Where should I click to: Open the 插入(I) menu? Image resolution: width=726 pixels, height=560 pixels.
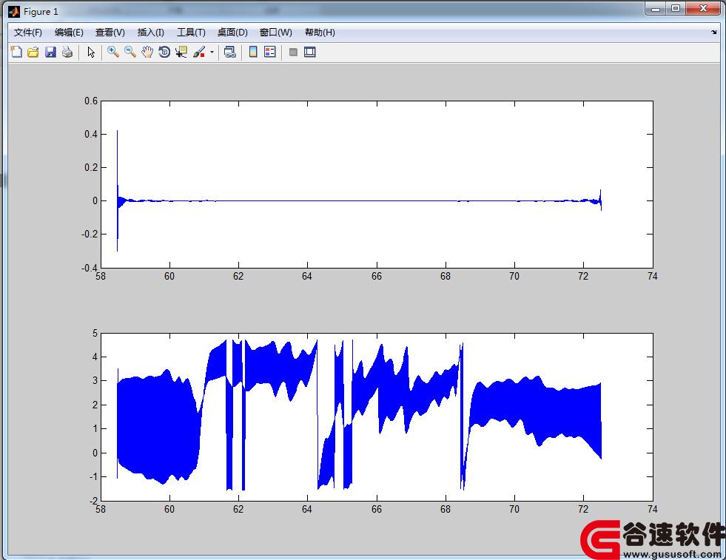point(151,33)
